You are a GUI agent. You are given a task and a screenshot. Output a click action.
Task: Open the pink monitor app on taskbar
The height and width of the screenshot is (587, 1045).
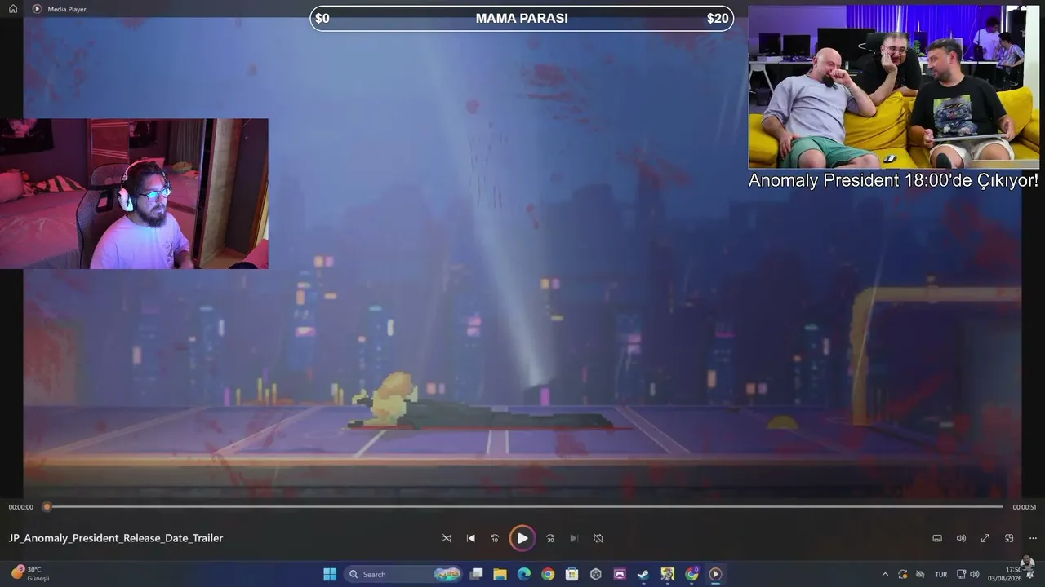coord(620,574)
